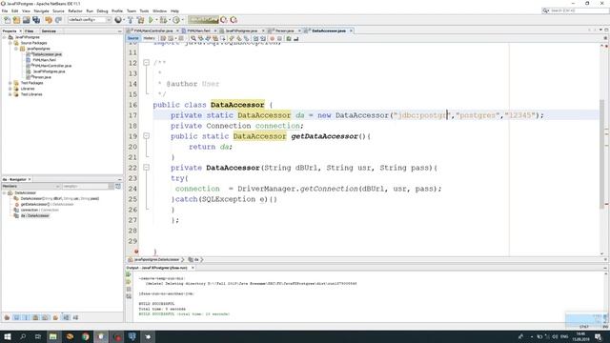
Task: Click the Start Macro Recording red dot icon
Action: 272,38
